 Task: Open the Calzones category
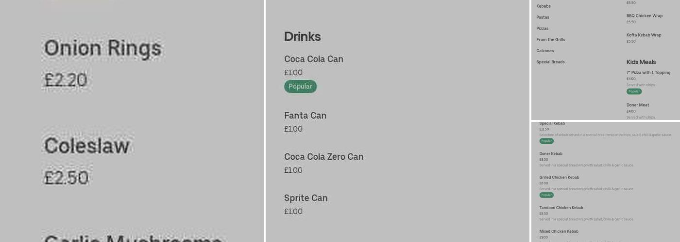click(544, 51)
